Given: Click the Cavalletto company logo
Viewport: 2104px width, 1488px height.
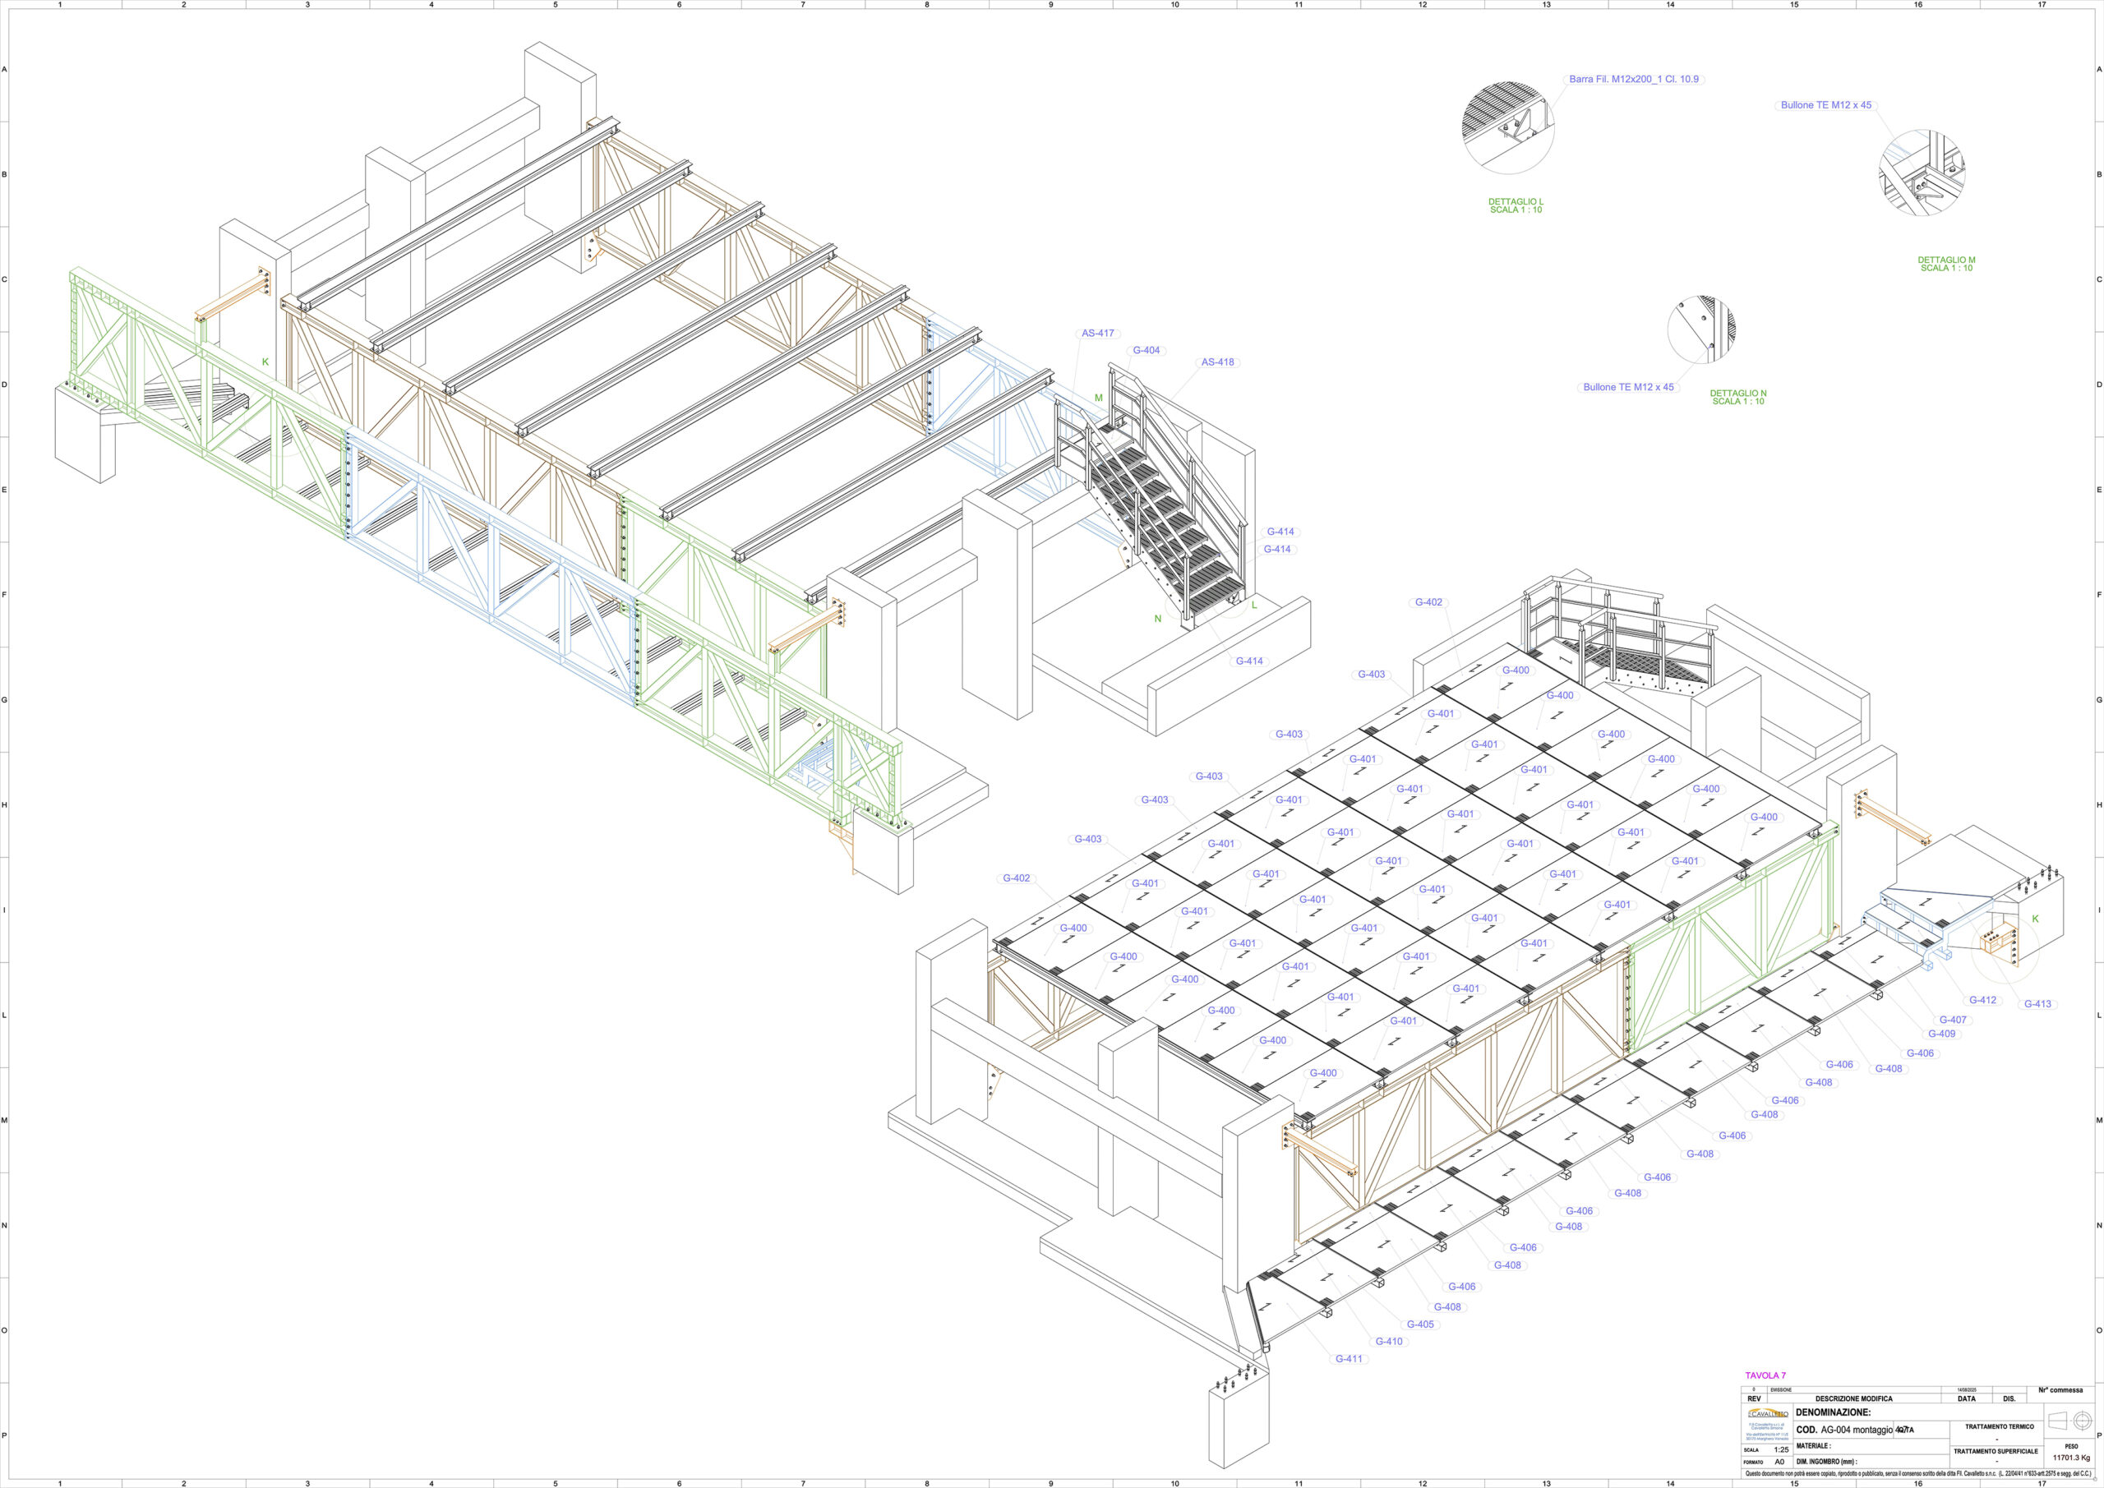Looking at the screenshot, I should point(1768,1414).
